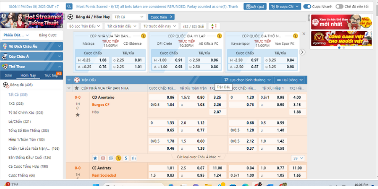Switch to the Bảng Cược tab
This screenshot has height=189, width=378.
point(48,35)
